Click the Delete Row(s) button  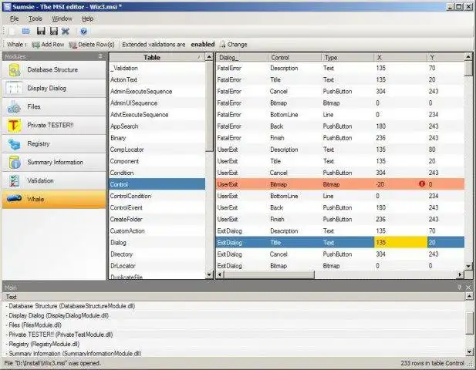[92, 45]
